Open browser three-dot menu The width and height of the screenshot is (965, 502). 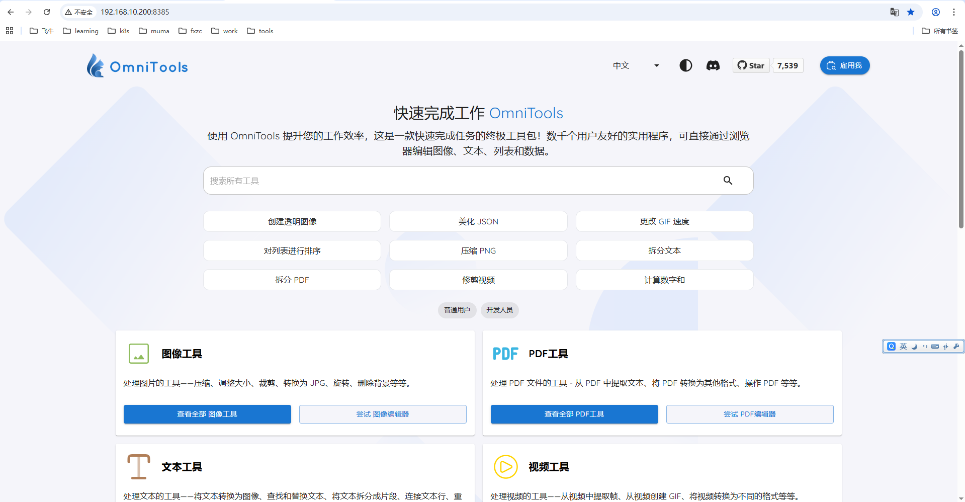click(x=953, y=12)
